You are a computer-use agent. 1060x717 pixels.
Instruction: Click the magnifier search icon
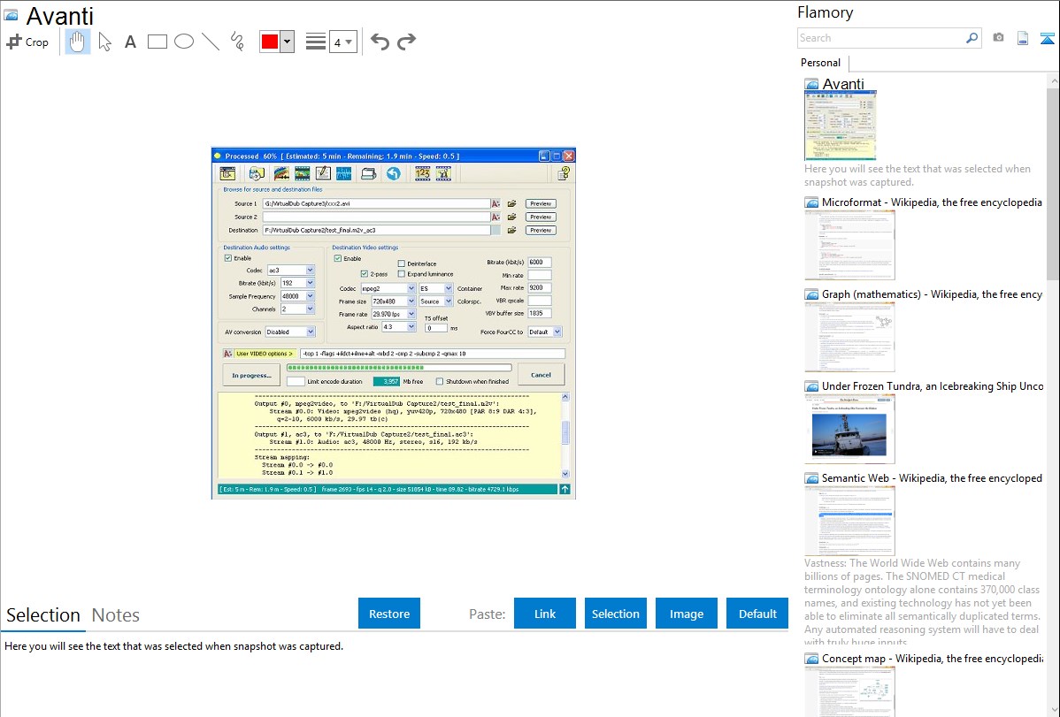coord(972,38)
